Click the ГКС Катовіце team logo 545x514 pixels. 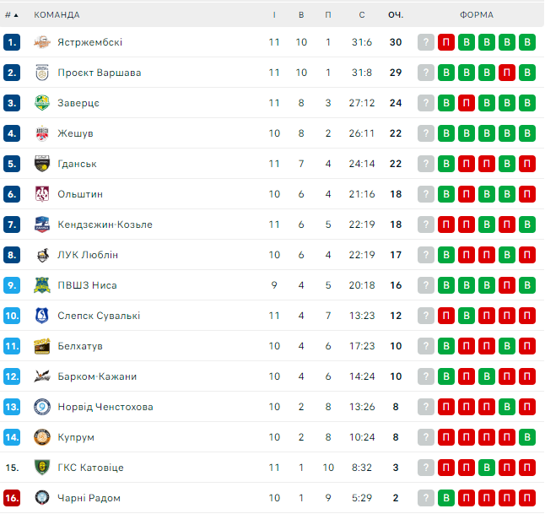click(x=42, y=468)
